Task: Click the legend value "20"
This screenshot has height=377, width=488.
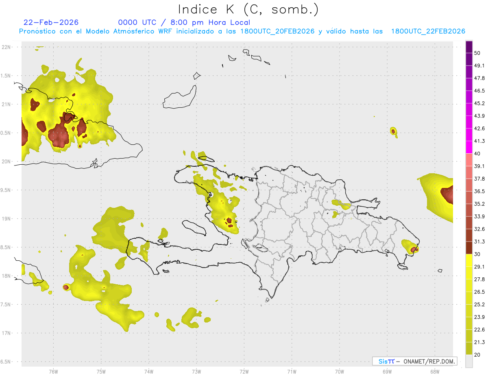Action: (x=477, y=355)
